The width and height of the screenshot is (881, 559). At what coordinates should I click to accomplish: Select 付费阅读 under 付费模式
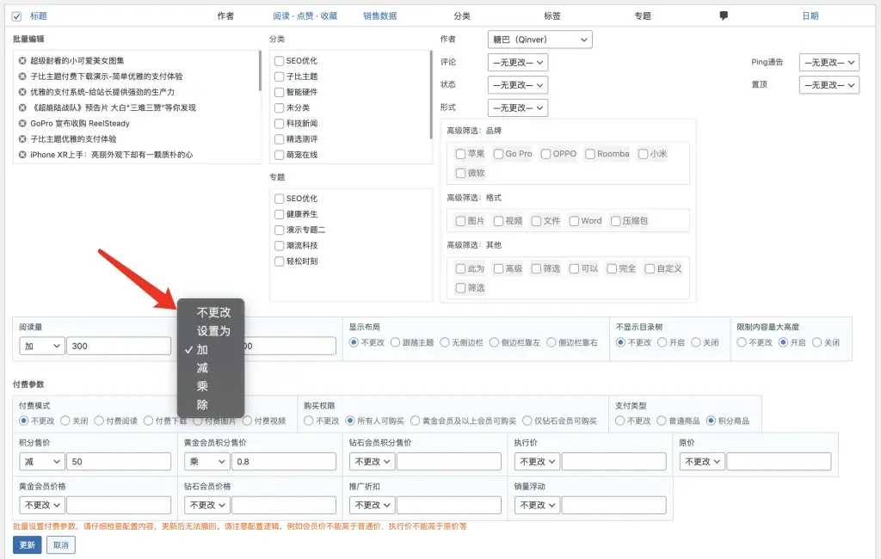click(100, 421)
